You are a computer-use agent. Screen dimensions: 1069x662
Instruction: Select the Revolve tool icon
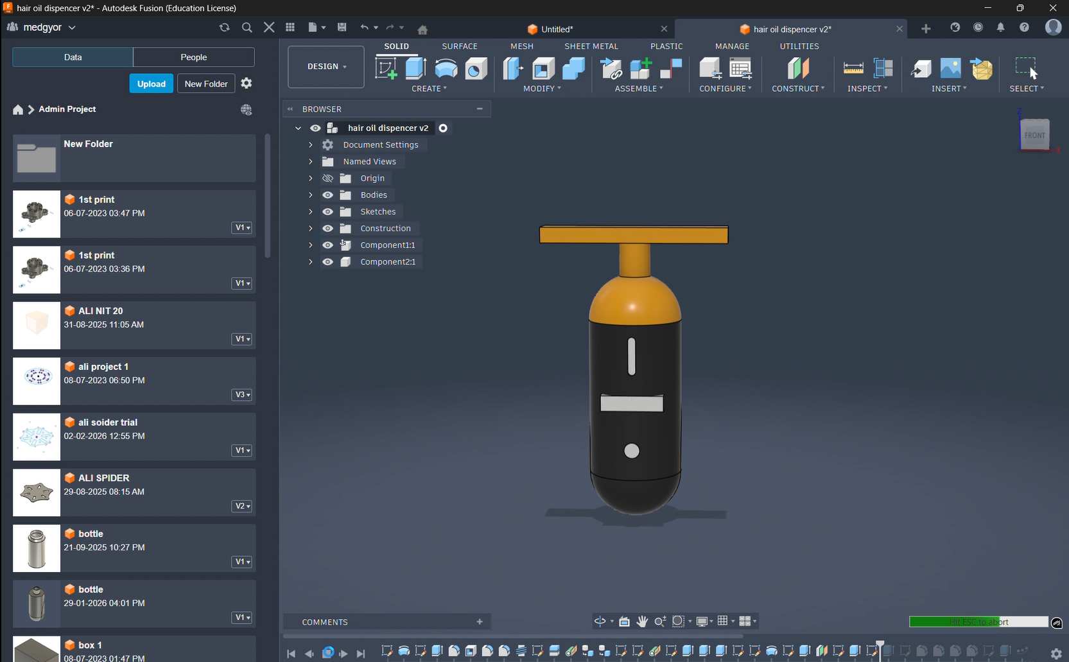click(x=446, y=68)
